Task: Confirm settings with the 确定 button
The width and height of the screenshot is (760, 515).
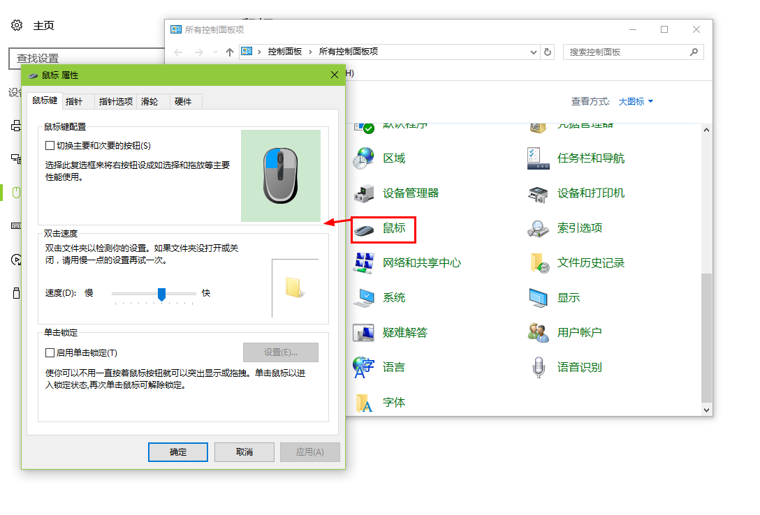Action: pyautogui.click(x=177, y=451)
